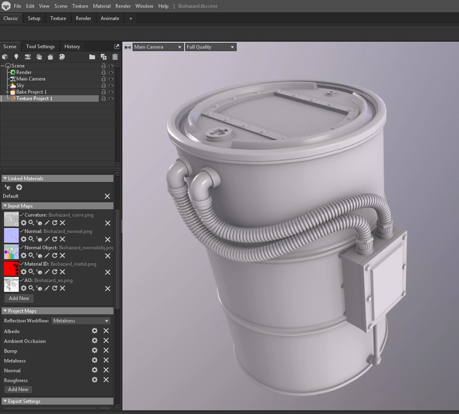Click Add New under Input Maps
This screenshot has width=459, height=414.
[x=19, y=298]
